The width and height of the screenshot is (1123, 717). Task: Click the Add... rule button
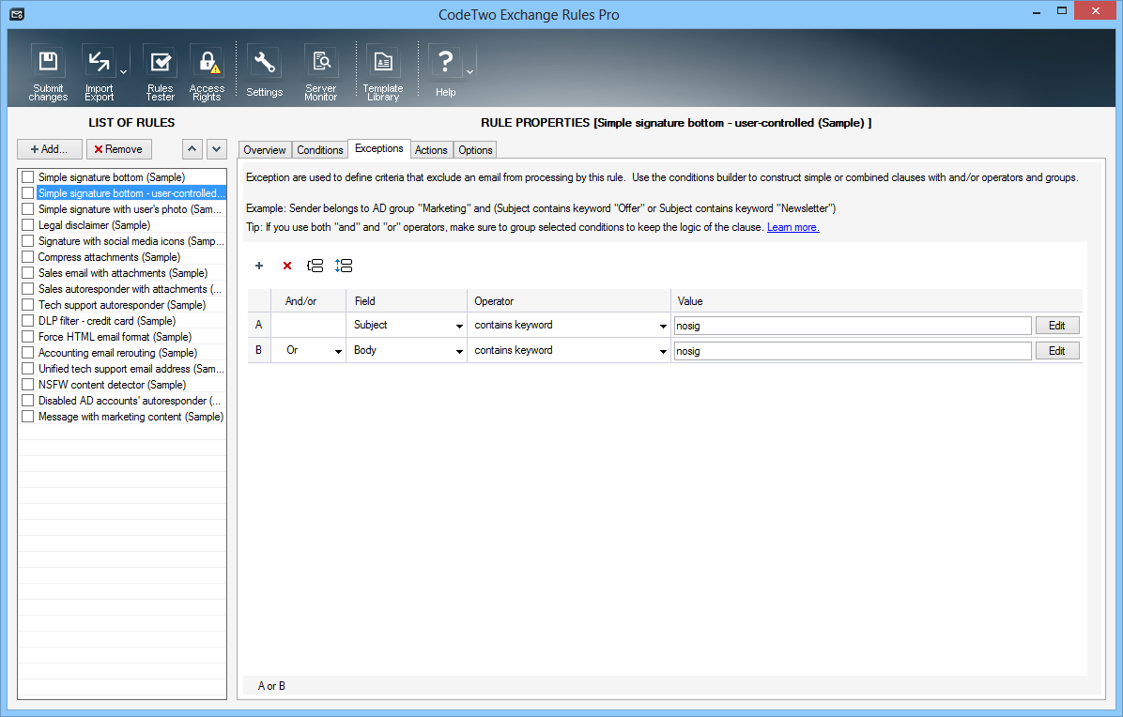pyautogui.click(x=50, y=149)
